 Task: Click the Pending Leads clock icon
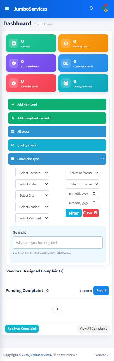click(66, 43)
